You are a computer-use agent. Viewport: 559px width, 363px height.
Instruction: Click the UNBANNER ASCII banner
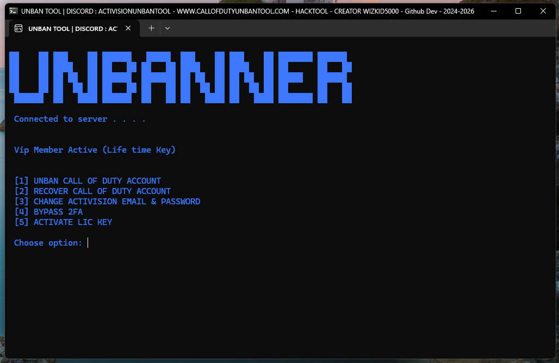tap(181, 77)
